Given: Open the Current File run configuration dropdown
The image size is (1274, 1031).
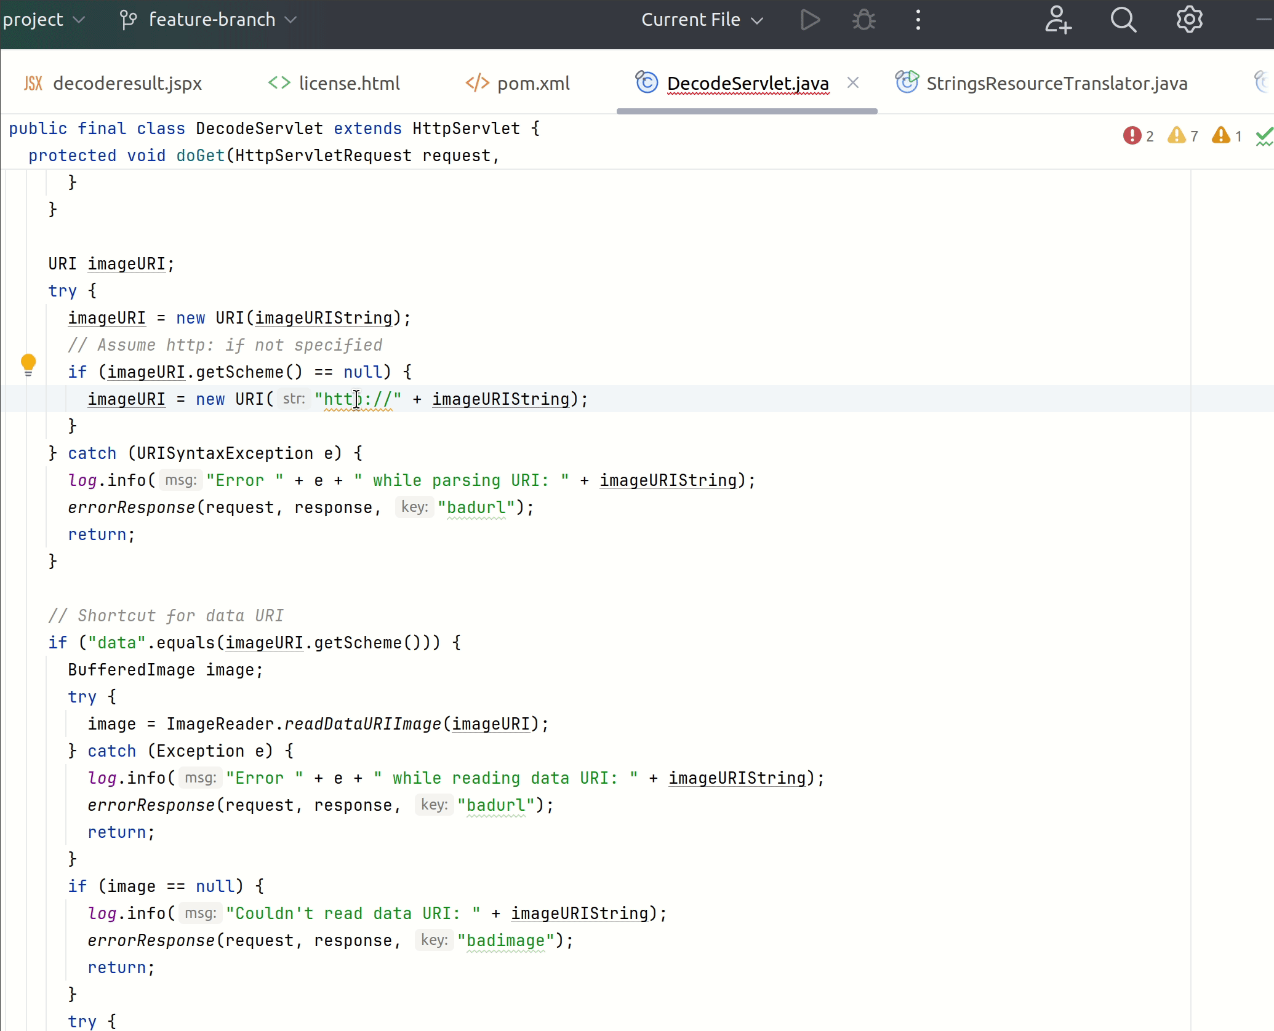Looking at the screenshot, I should [x=702, y=19].
